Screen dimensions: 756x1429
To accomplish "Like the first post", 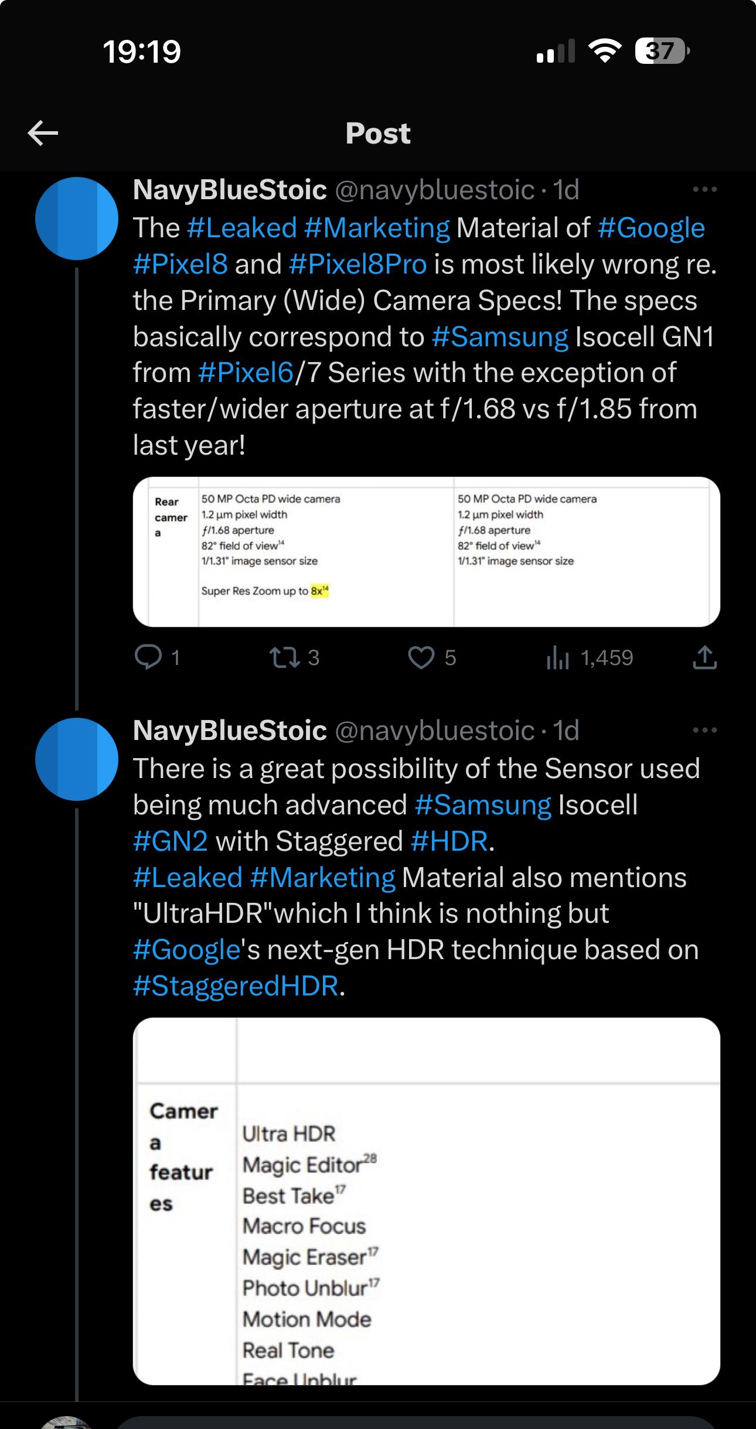I will click(421, 657).
